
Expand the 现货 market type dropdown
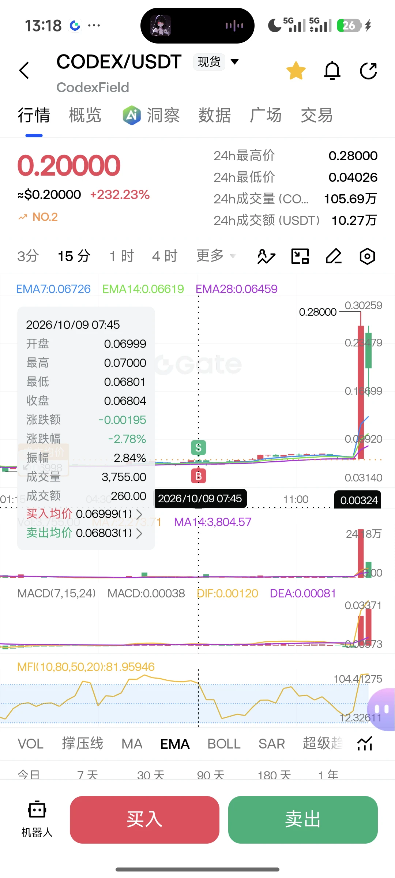[x=217, y=61]
